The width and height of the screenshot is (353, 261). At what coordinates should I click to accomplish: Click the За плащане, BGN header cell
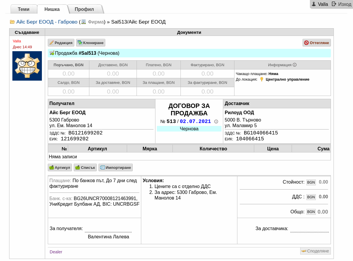158,83
